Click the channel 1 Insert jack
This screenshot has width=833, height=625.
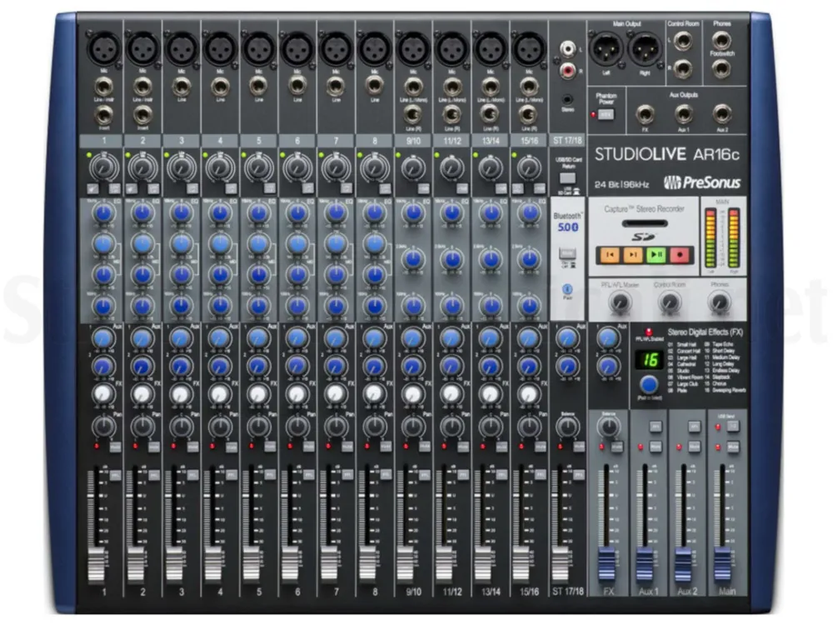point(103,114)
